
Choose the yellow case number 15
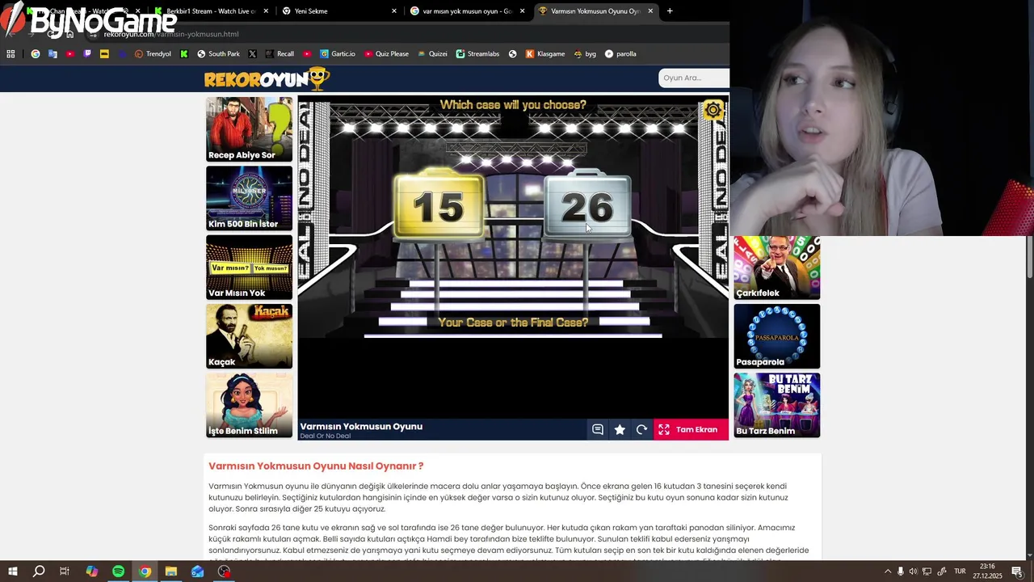[439, 205]
